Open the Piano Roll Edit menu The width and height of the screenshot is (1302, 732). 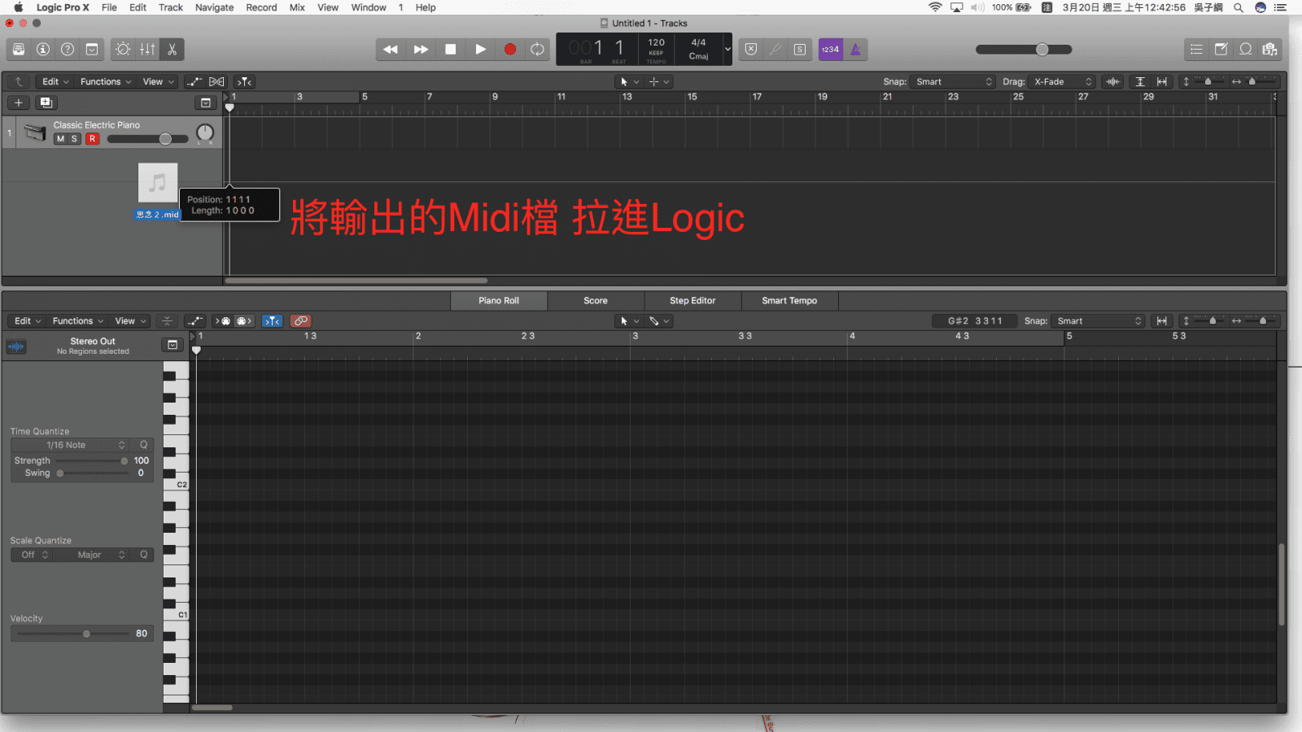(28, 321)
